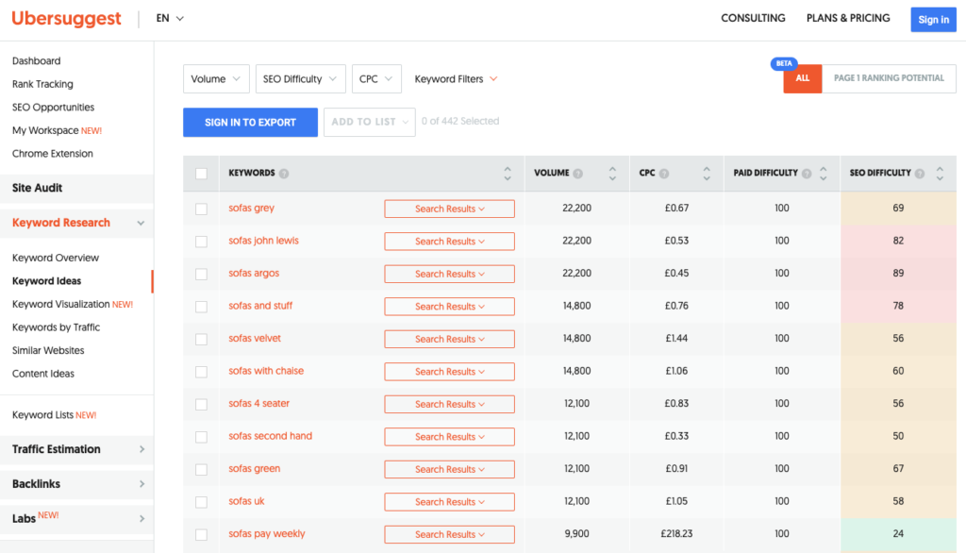Open the sofas second hand keyword link

271,436
